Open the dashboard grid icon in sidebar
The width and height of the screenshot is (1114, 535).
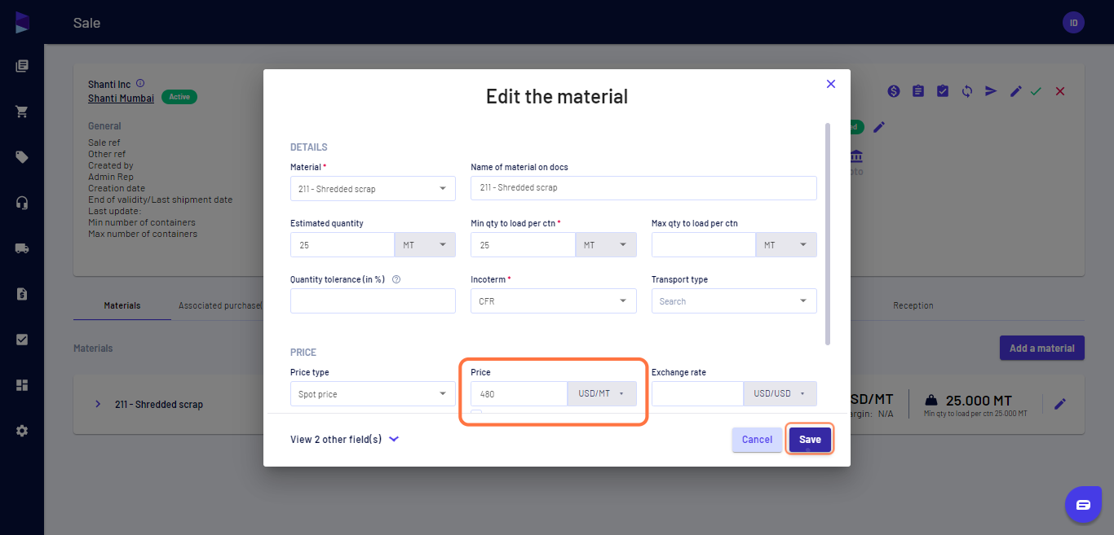tap(22, 385)
